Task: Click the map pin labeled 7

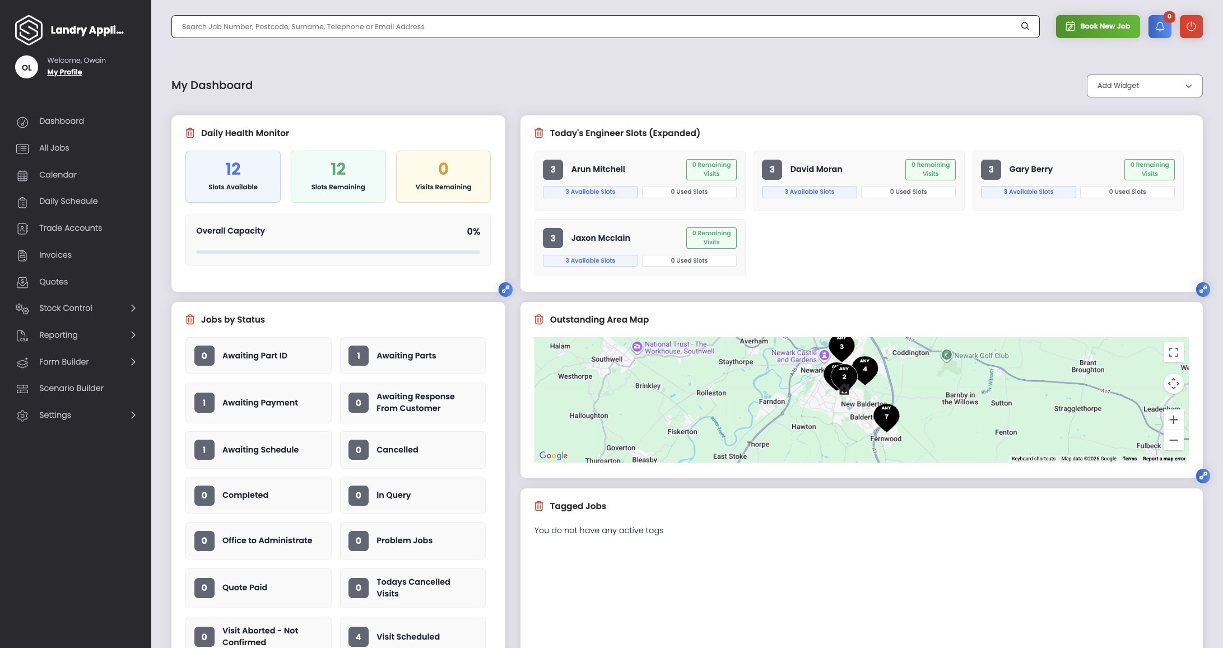Action: tap(886, 416)
